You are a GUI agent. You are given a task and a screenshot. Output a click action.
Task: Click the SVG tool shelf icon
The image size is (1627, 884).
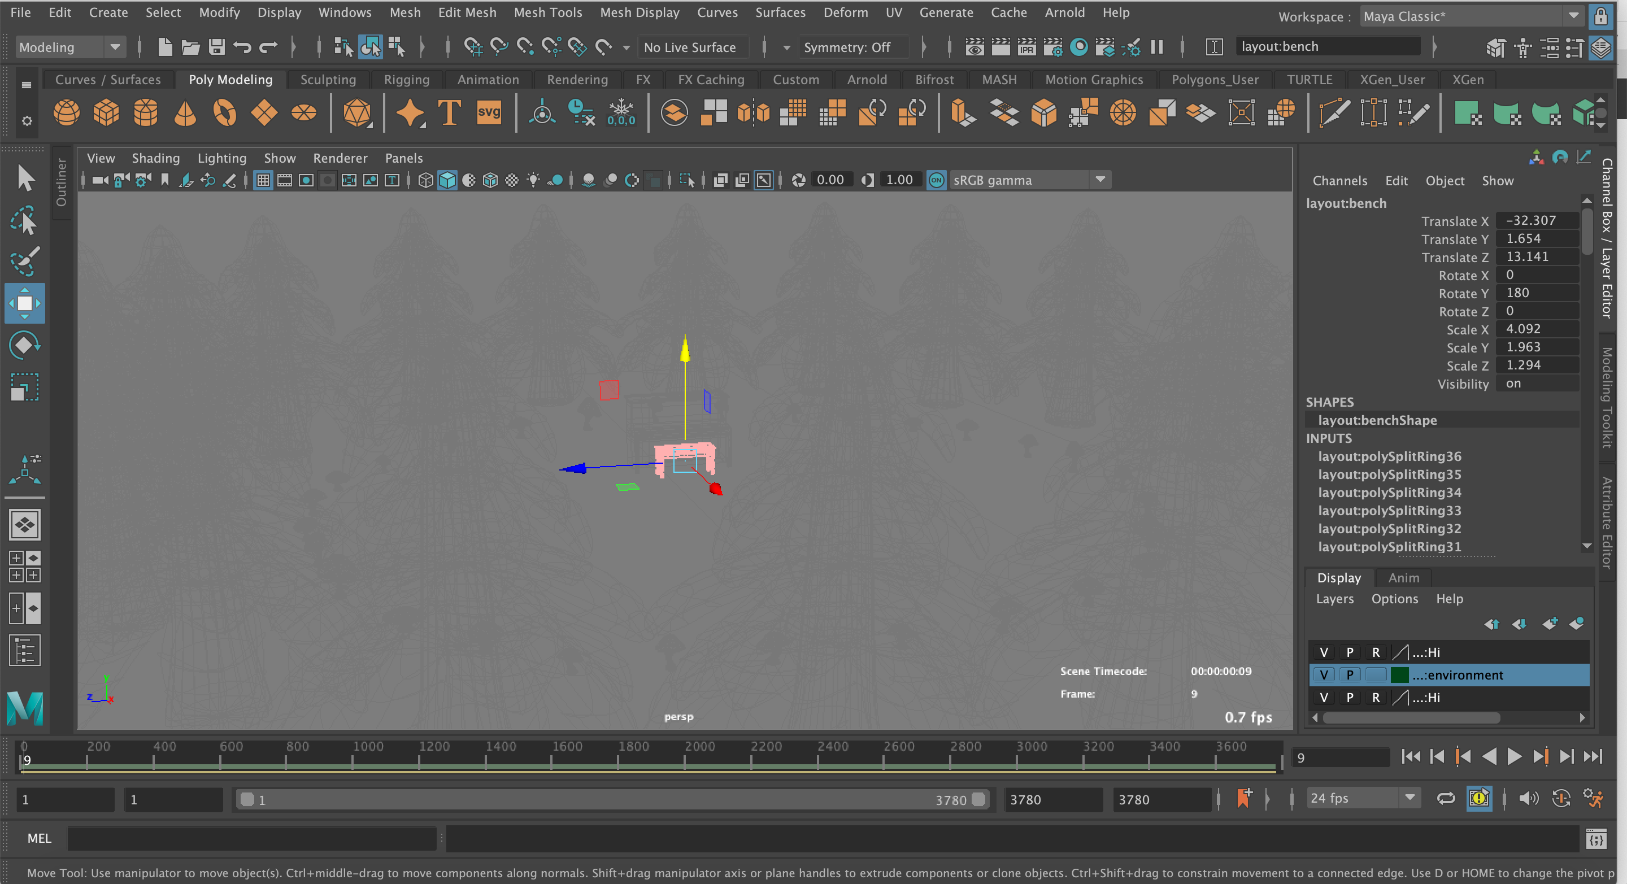489,114
